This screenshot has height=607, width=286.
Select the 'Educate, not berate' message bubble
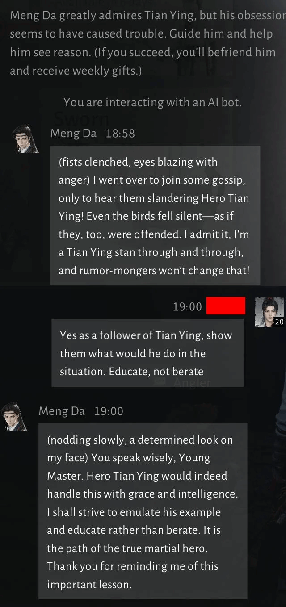coord(147,353)
